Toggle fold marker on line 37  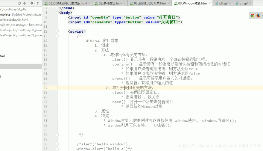tap(57, 149)
